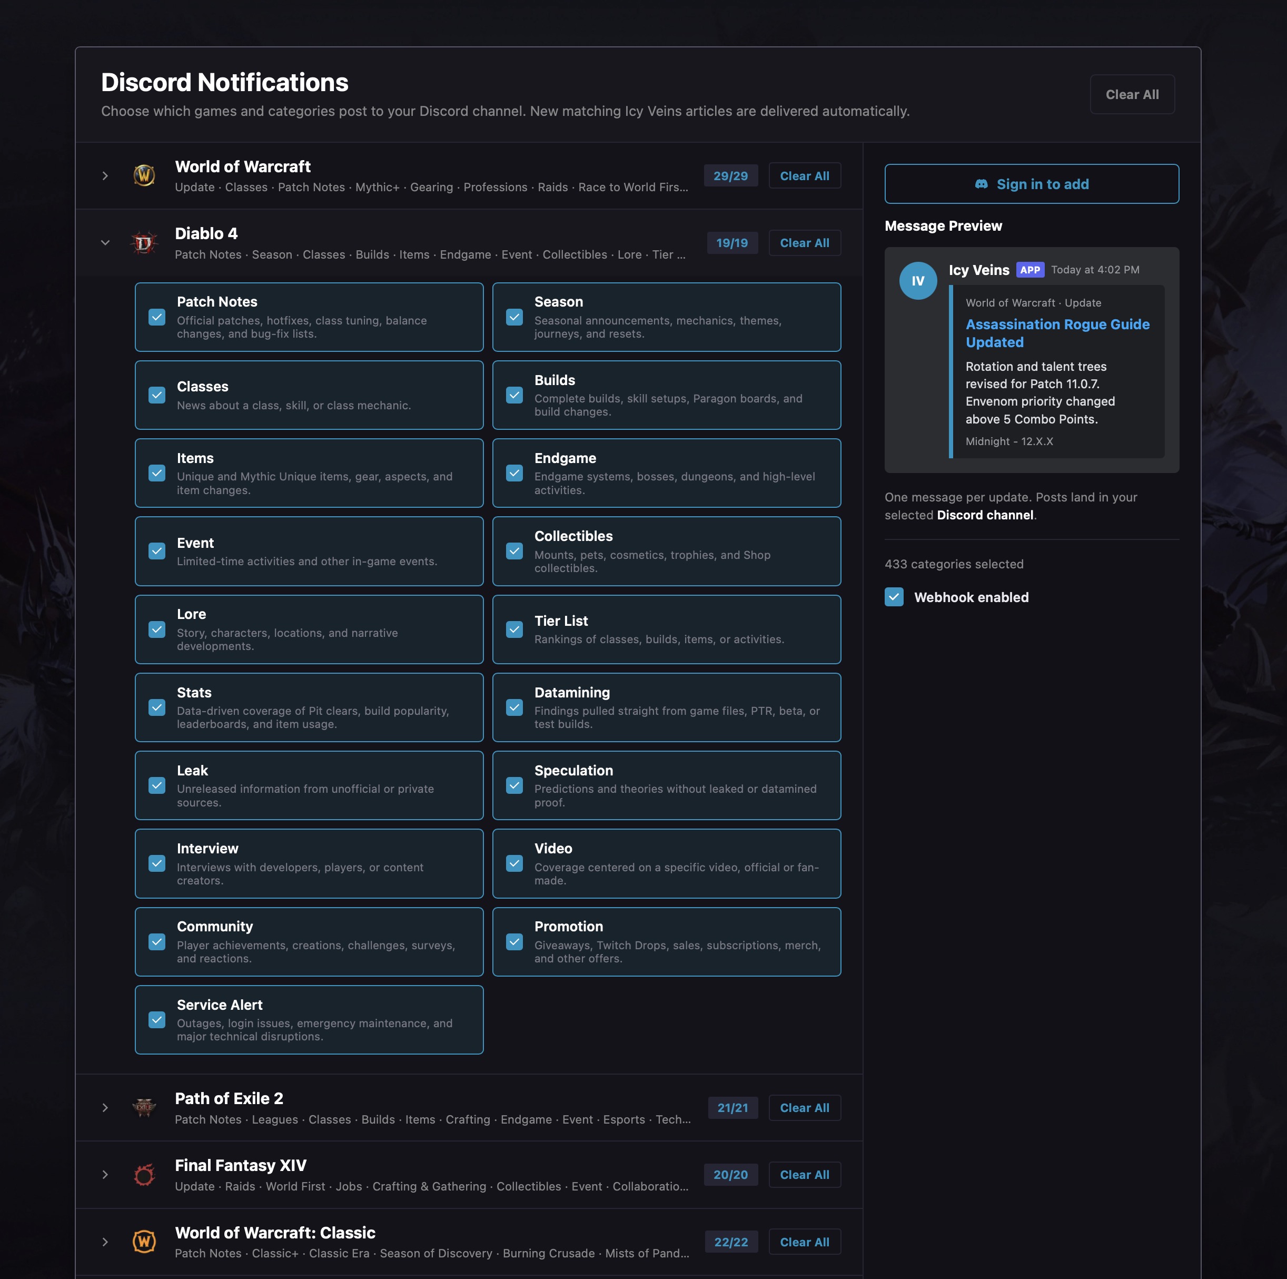Click the Diablo 4 game icon
1287x1279 pixels.
click(144, 243)
